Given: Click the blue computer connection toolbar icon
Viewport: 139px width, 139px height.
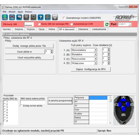Looking at the screenshot, I should (19, 17).
